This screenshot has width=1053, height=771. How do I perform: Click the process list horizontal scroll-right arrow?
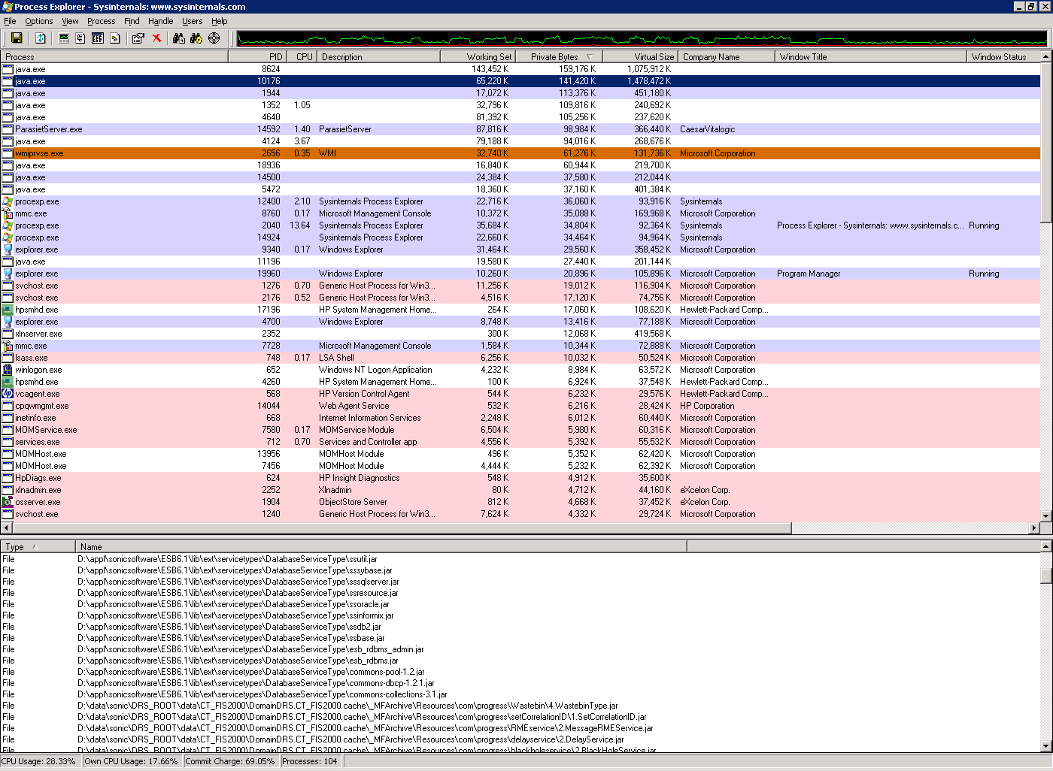pos(1033,528)
